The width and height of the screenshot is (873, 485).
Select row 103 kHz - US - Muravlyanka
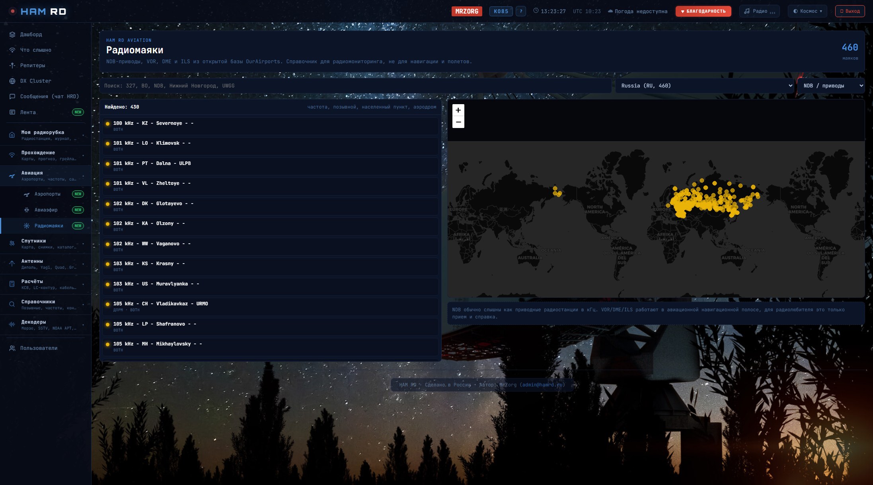pos(271,287)
